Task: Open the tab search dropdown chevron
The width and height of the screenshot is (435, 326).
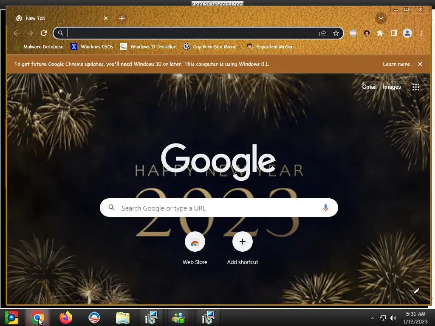Action: click(381, 18)
